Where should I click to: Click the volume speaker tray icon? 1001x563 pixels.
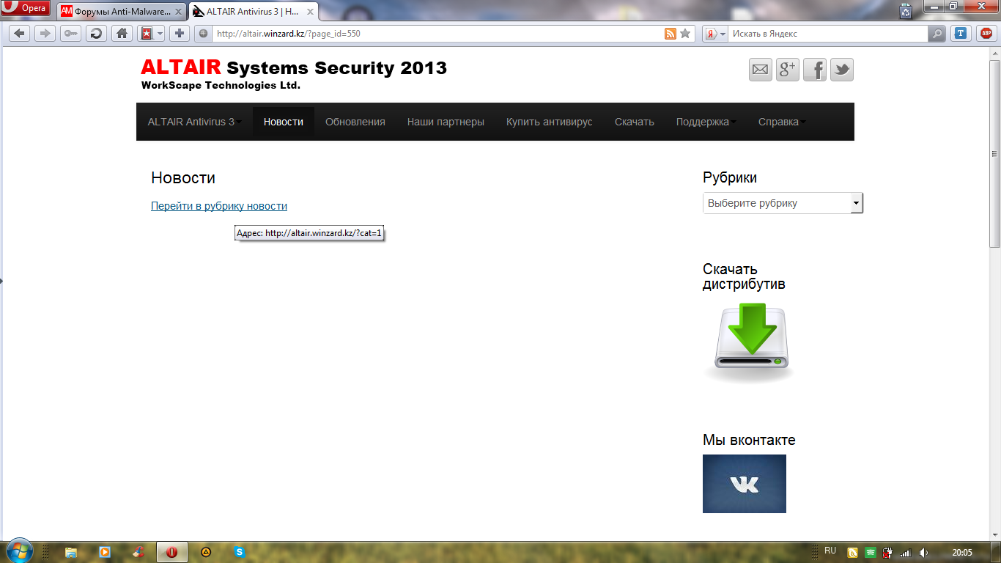(x=923, y=553)
